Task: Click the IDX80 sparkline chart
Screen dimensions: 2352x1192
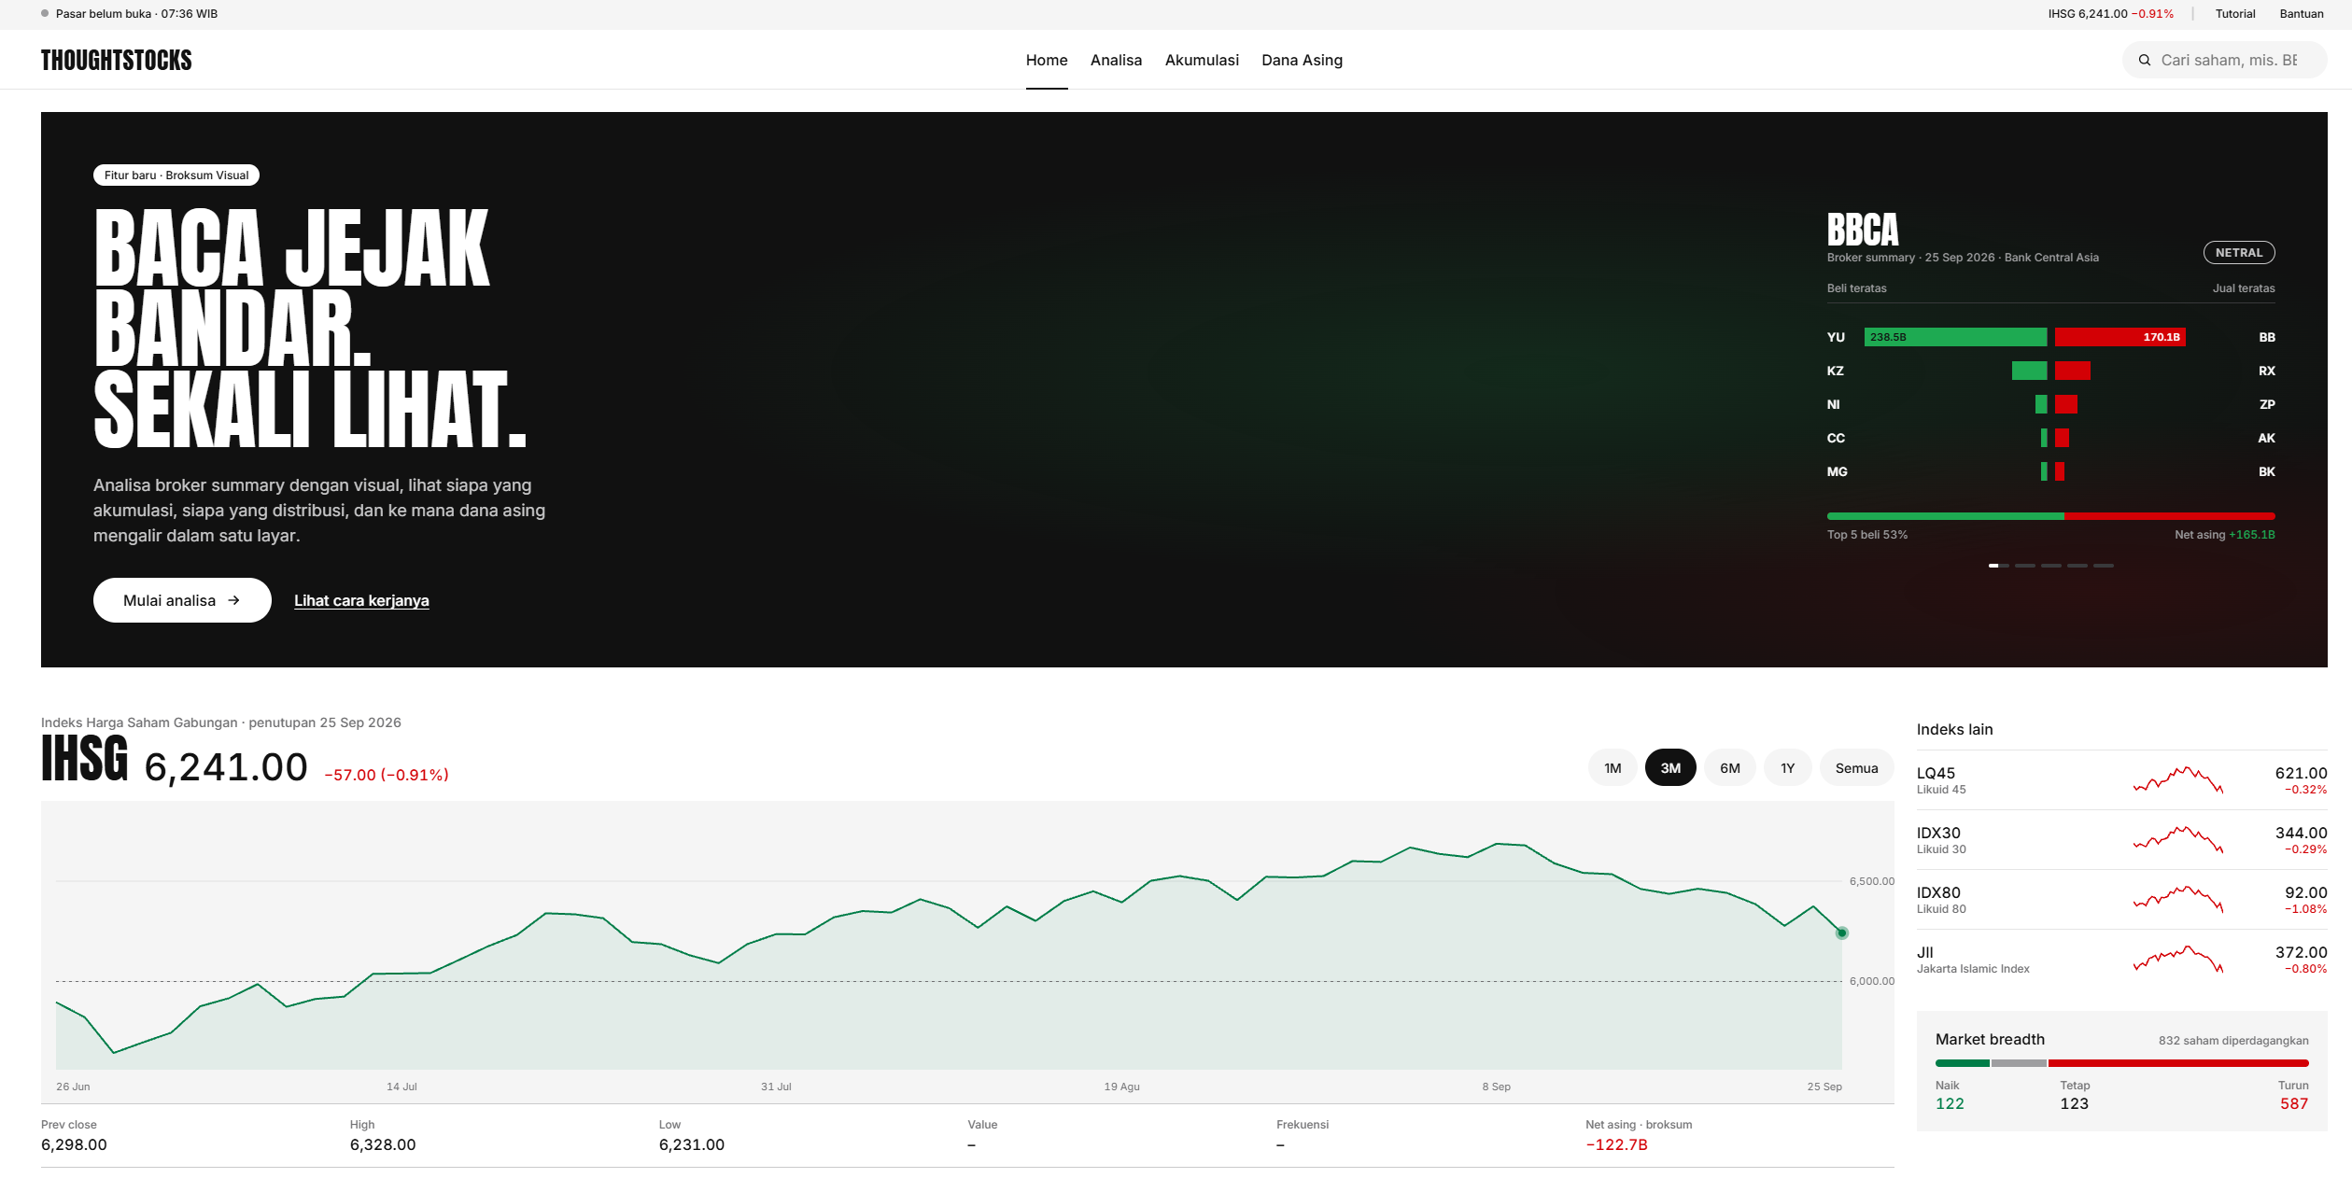Action: pyautogui.click(x=2178, y=900)
